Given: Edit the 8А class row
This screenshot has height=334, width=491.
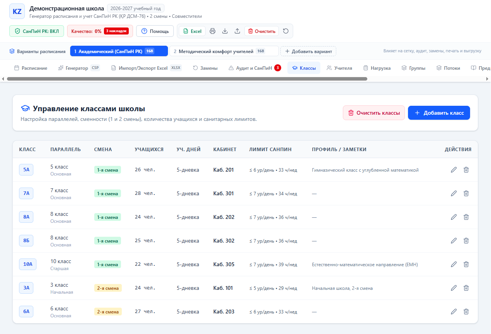Looking at the screenshot, I should coord(454,217).
